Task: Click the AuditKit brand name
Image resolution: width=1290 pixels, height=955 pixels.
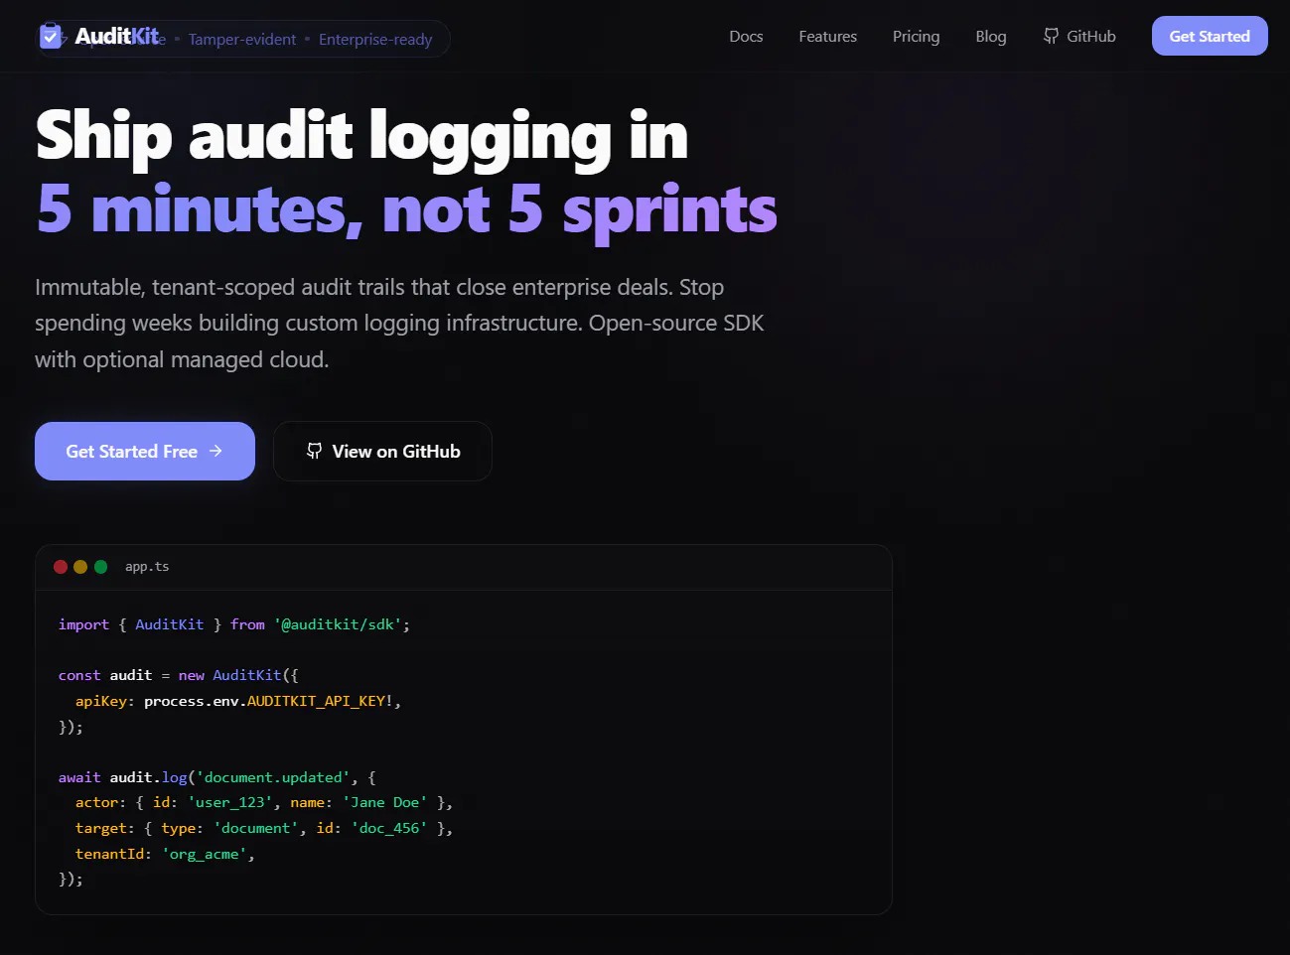Action: click(117, 36)
